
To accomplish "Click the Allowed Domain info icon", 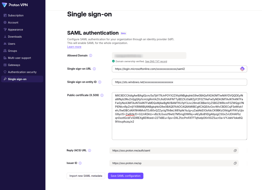I will coord(91,55).
